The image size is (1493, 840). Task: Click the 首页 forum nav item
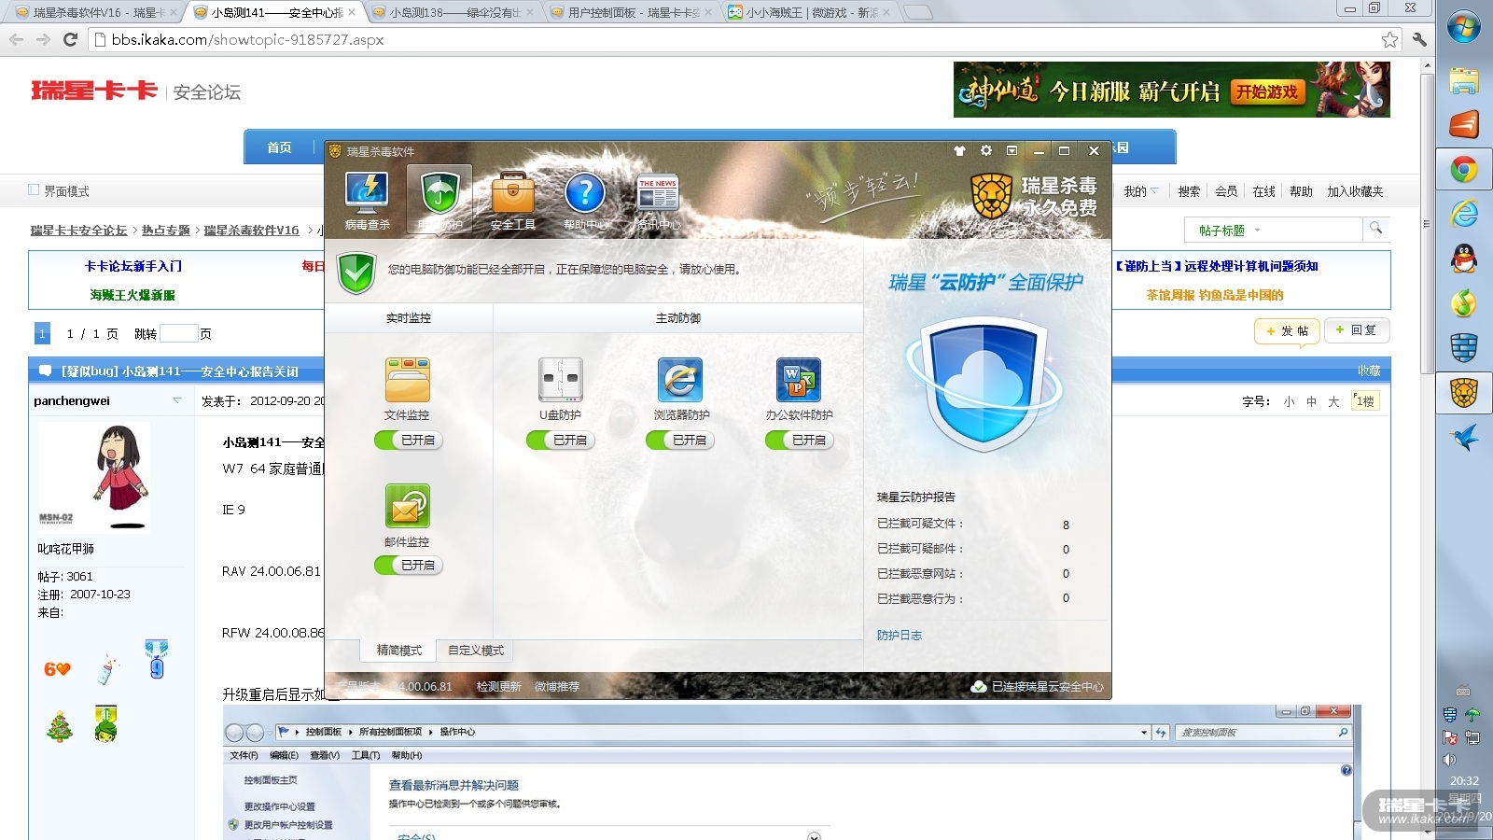click(x=279, y=147)
